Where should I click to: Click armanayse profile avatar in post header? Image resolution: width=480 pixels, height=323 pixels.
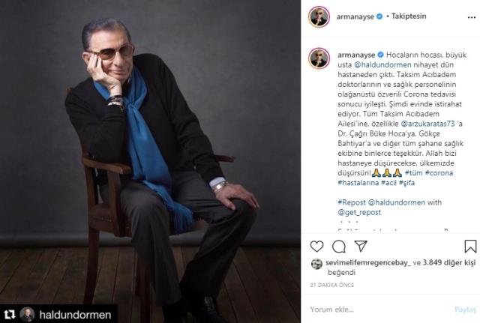(x=320, y=17)
